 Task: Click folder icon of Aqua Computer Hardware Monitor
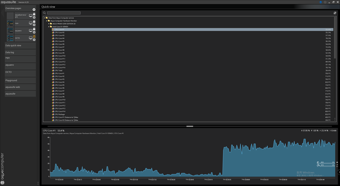(49, 21)
